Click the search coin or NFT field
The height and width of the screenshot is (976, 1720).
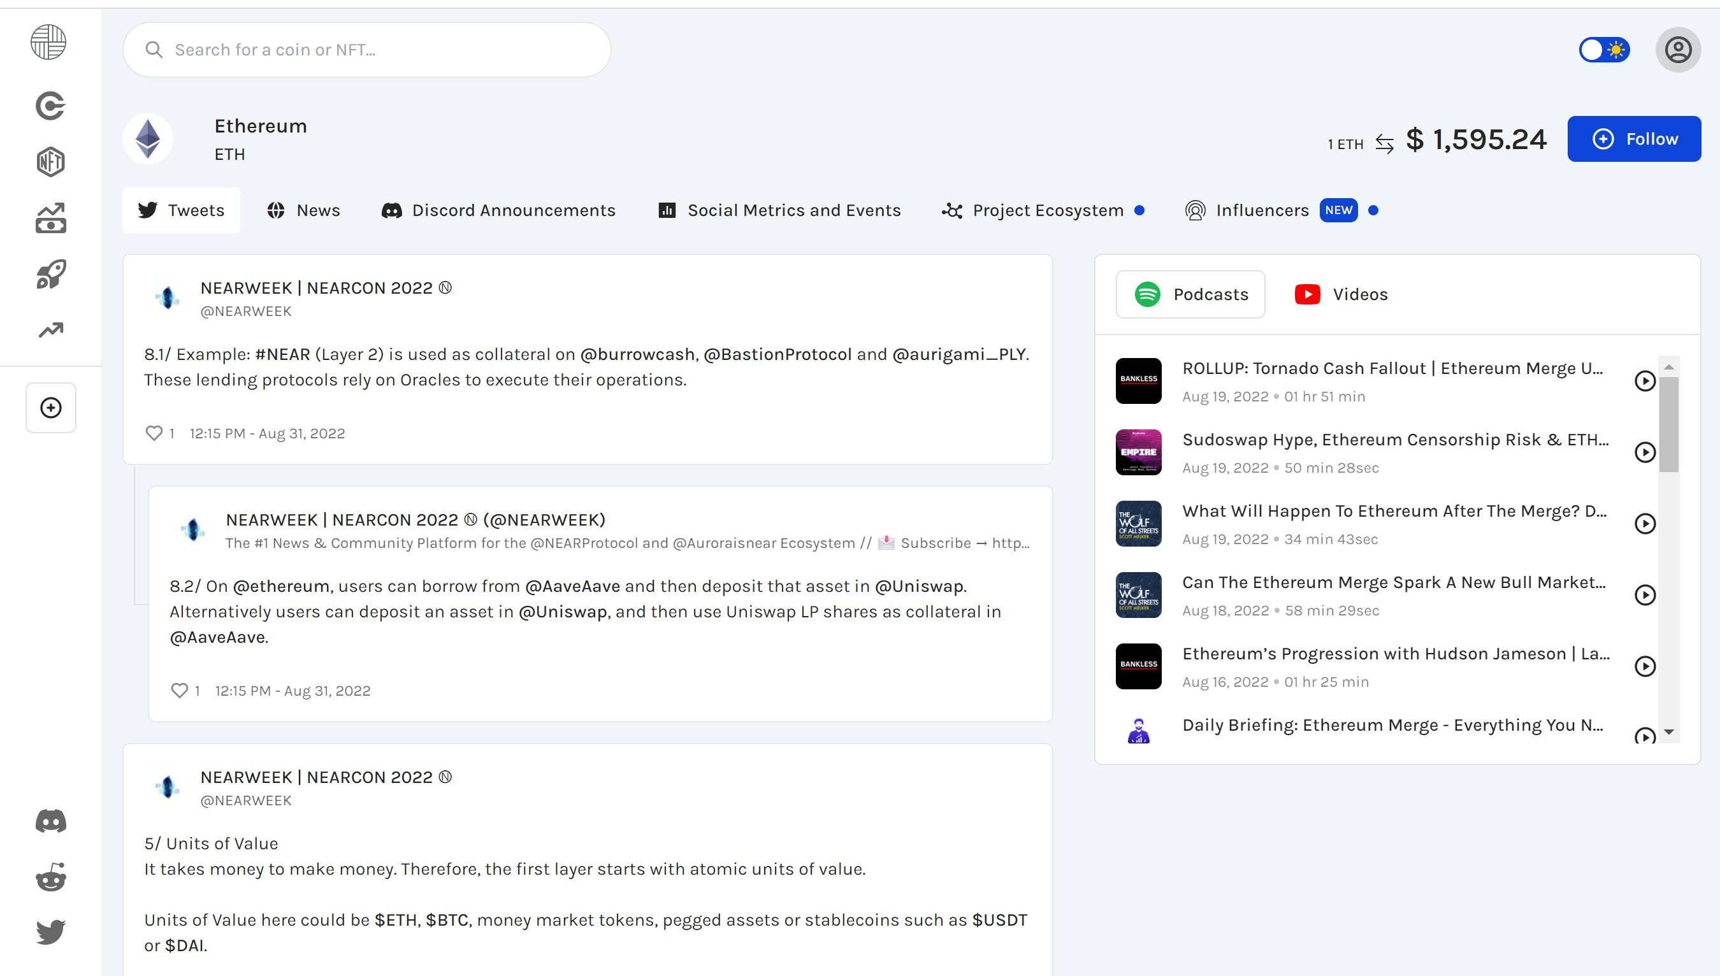[367, 50]
